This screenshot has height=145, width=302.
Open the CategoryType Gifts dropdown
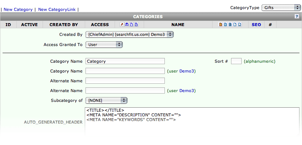click(280, 8)
